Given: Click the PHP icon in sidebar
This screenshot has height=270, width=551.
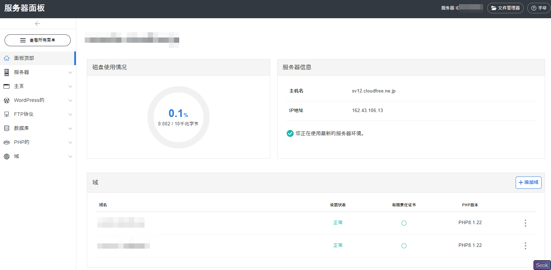Looking at the screenshot, I should coord(7,143).
